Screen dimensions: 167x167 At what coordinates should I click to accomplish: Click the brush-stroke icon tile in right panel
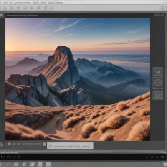(158, 96)
